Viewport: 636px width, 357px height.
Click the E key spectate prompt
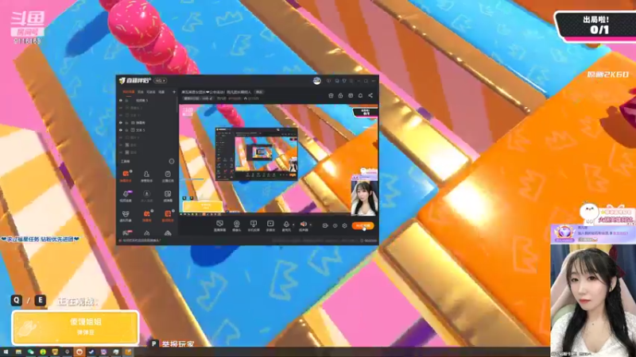click(40, 301)
